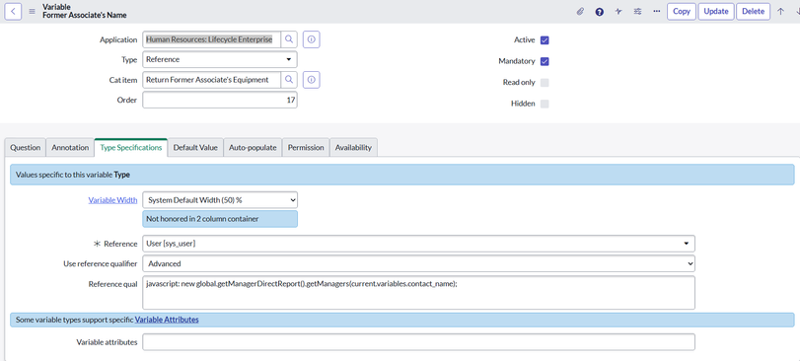Go back using the left chevron button

(x=13, y=11)
